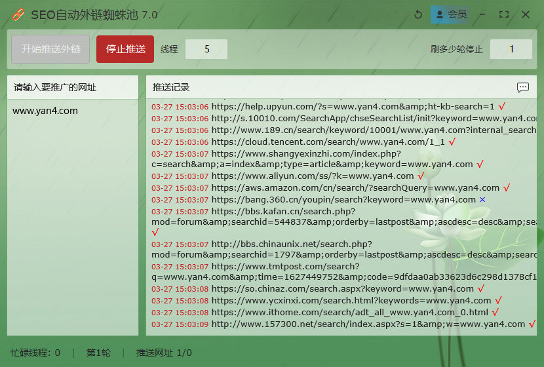
Task: Click the www.aliyun.com log entry
Action: click(312, 176)
